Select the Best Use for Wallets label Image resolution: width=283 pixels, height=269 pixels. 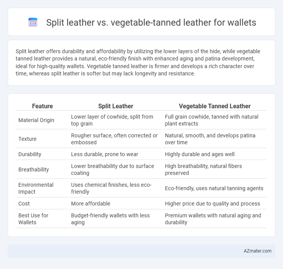tap(33, 219)
